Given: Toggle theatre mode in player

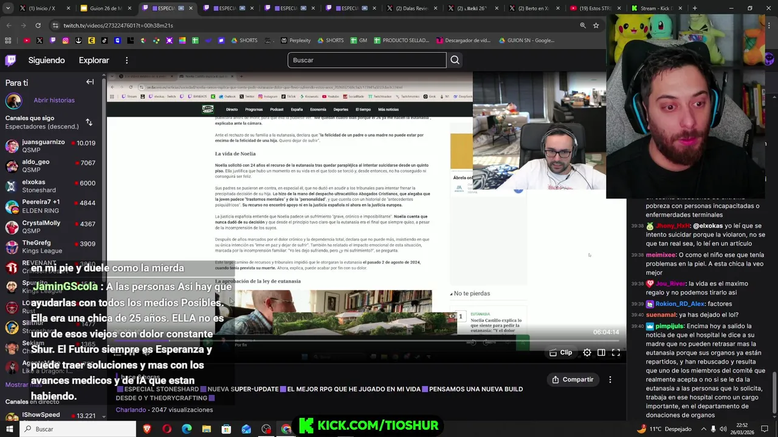Looking at the screenshot, I should (x=601, y=353).
